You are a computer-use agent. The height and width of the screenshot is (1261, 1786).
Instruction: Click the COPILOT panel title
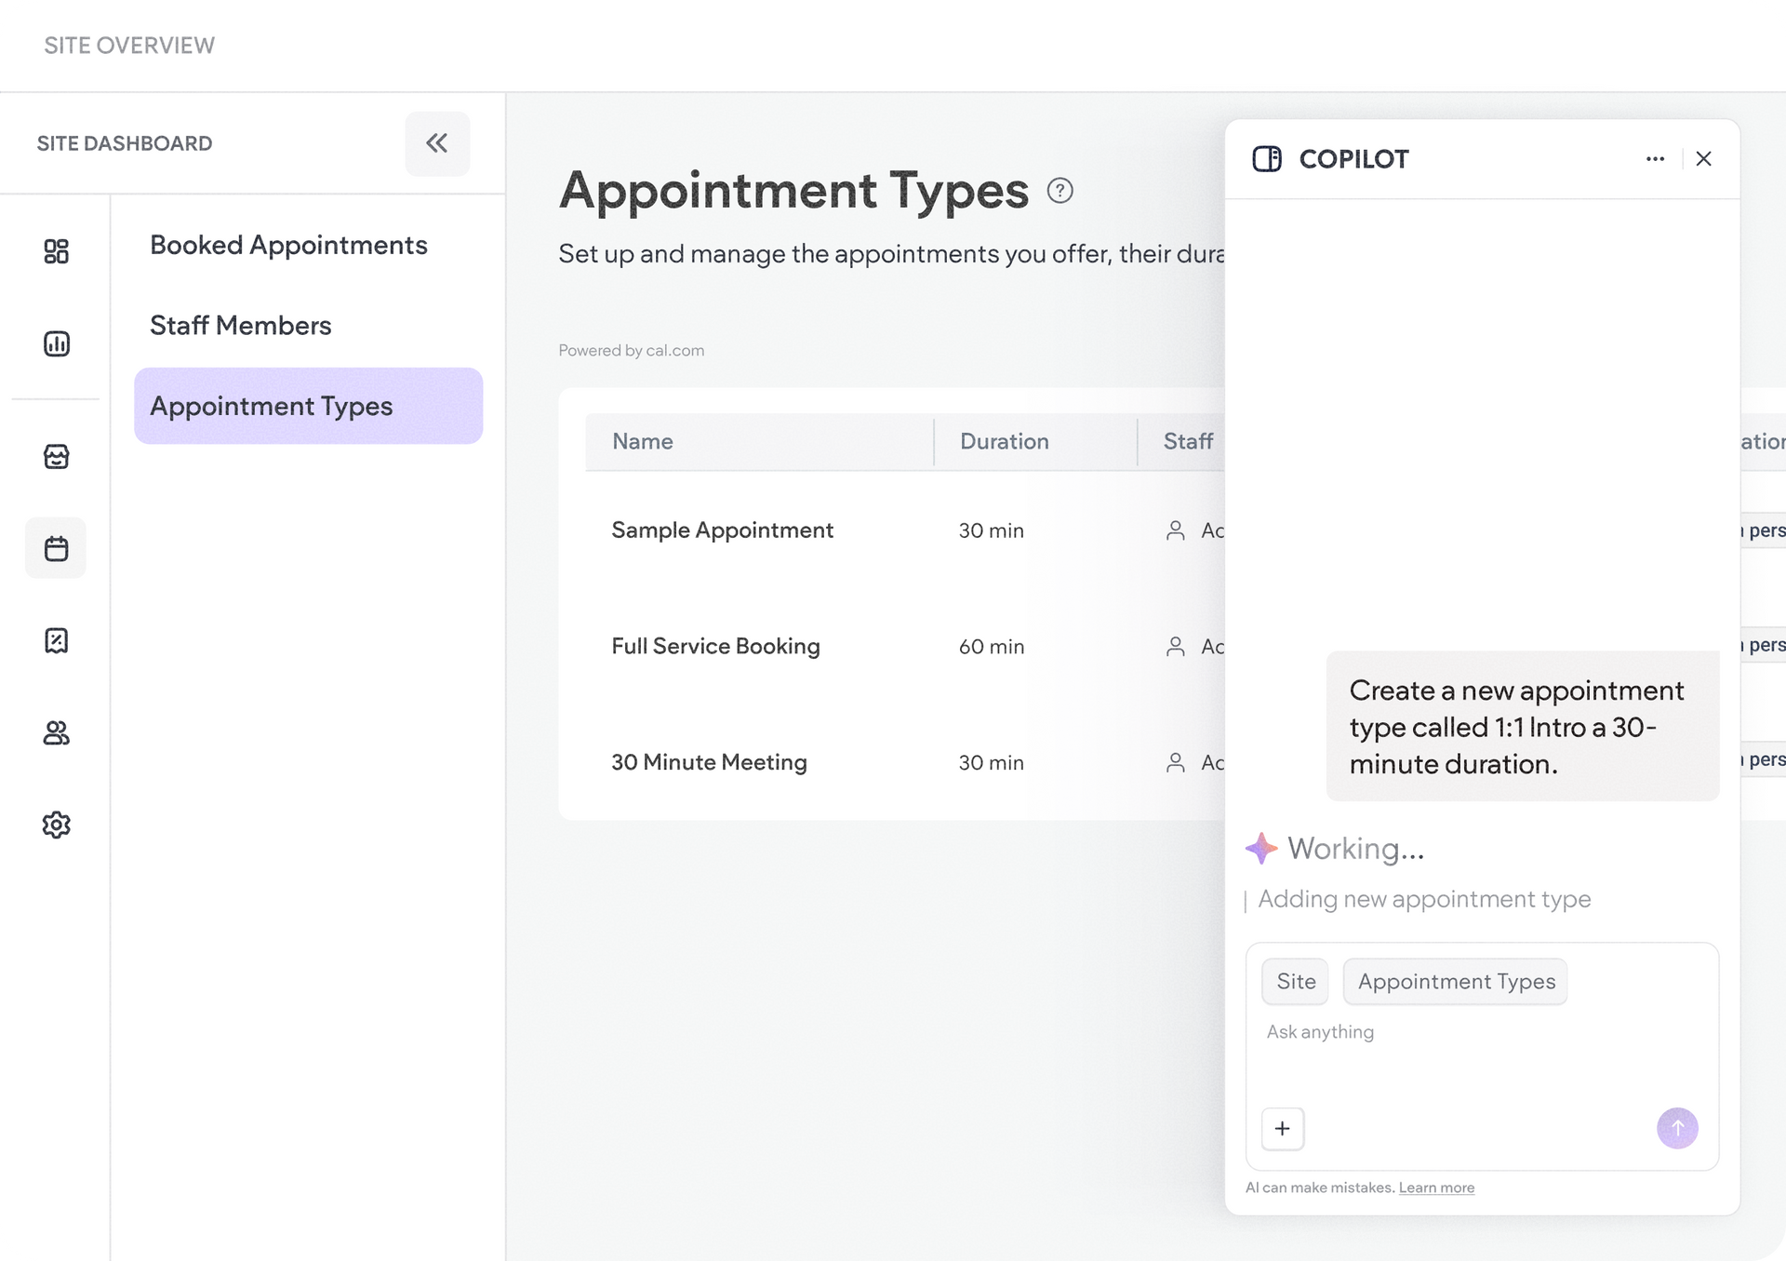click(x=1353, y=159)
